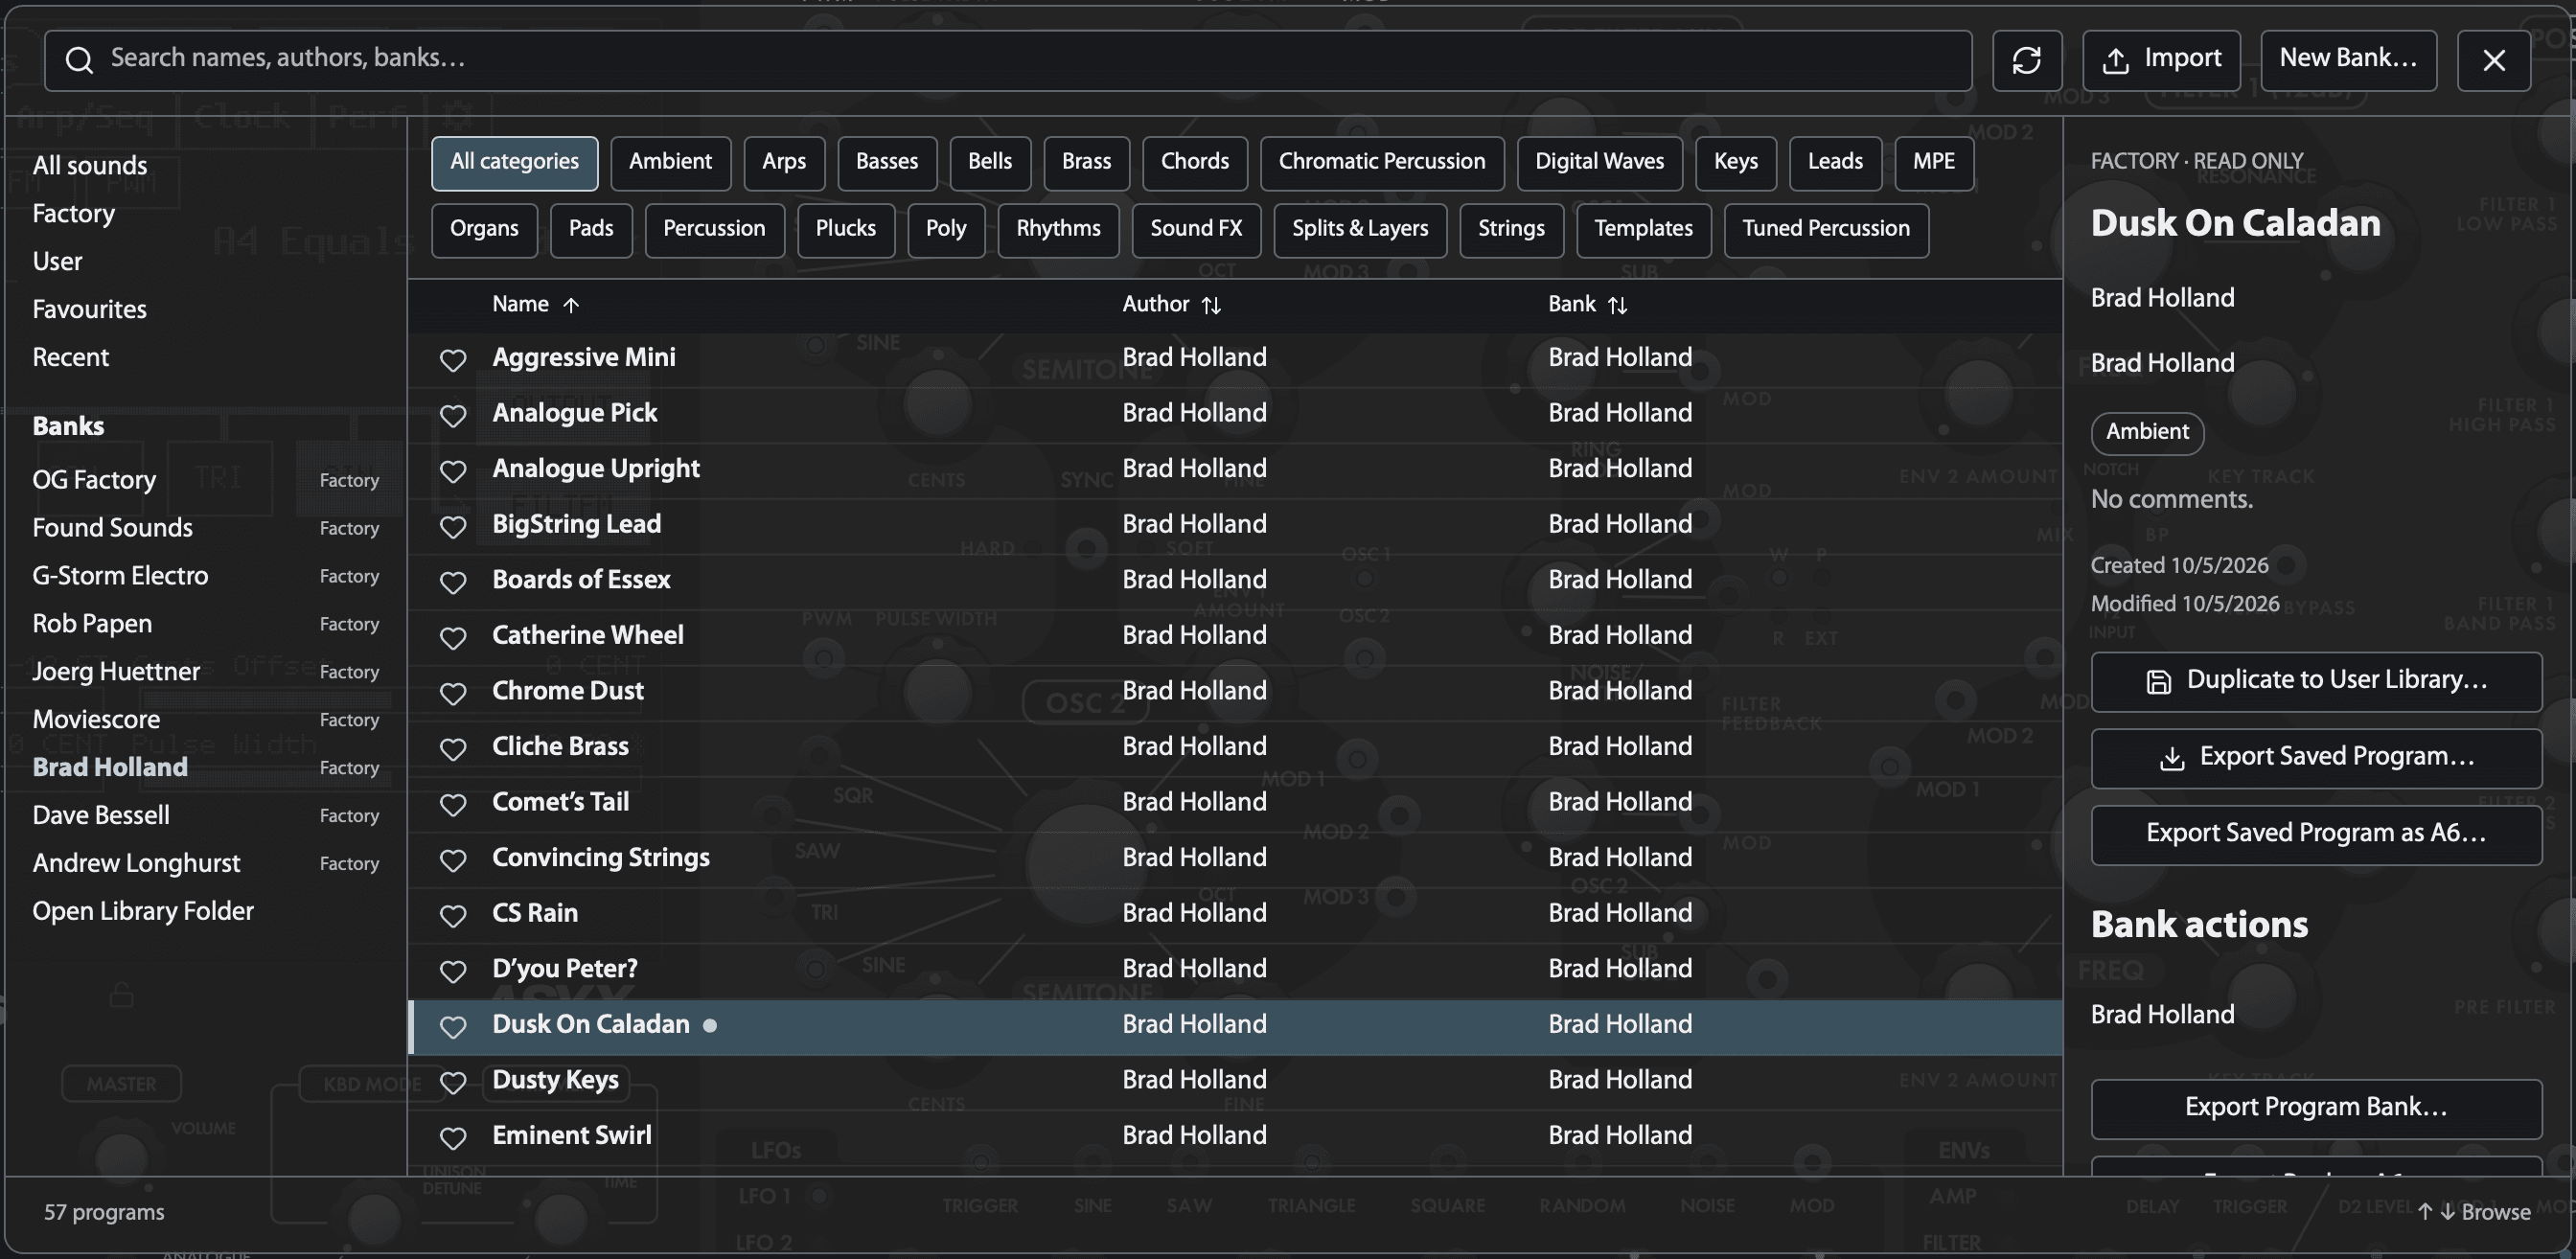2576x1259 pixels.
Task: Click the heart icon for Chrome Dust
Action: pyautogui.click(x=453, y=693)
